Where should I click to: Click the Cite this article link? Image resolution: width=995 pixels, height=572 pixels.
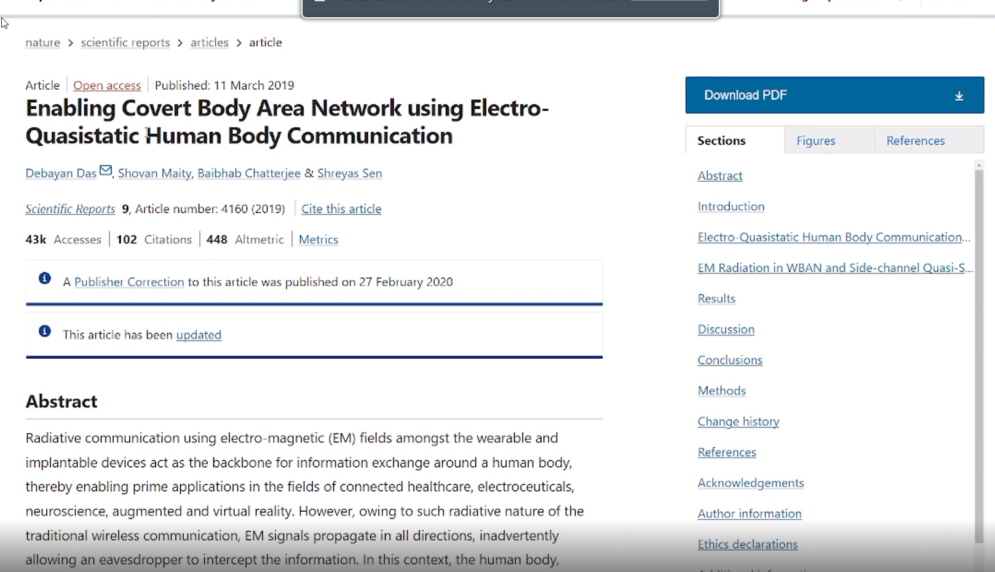[x=341, y=209]
